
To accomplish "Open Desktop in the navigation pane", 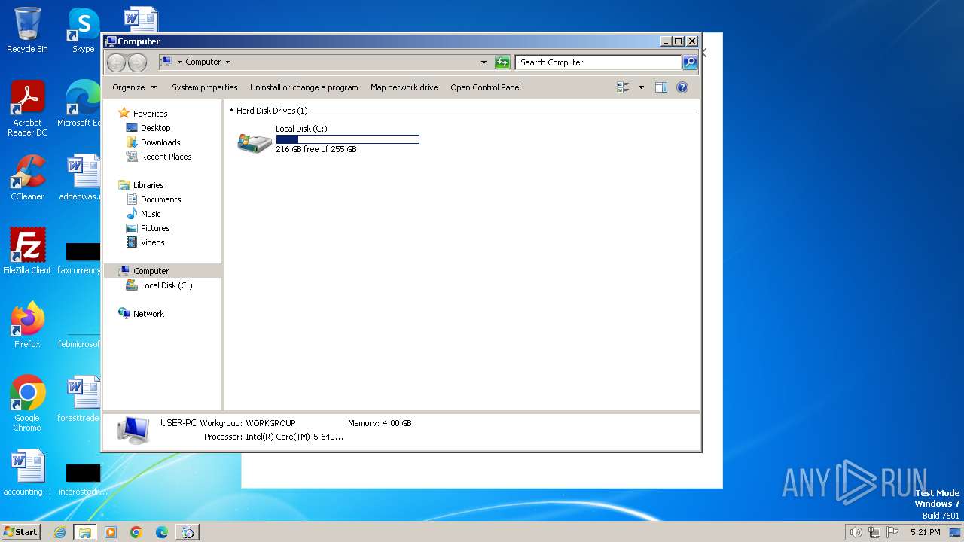I will 155,128.
